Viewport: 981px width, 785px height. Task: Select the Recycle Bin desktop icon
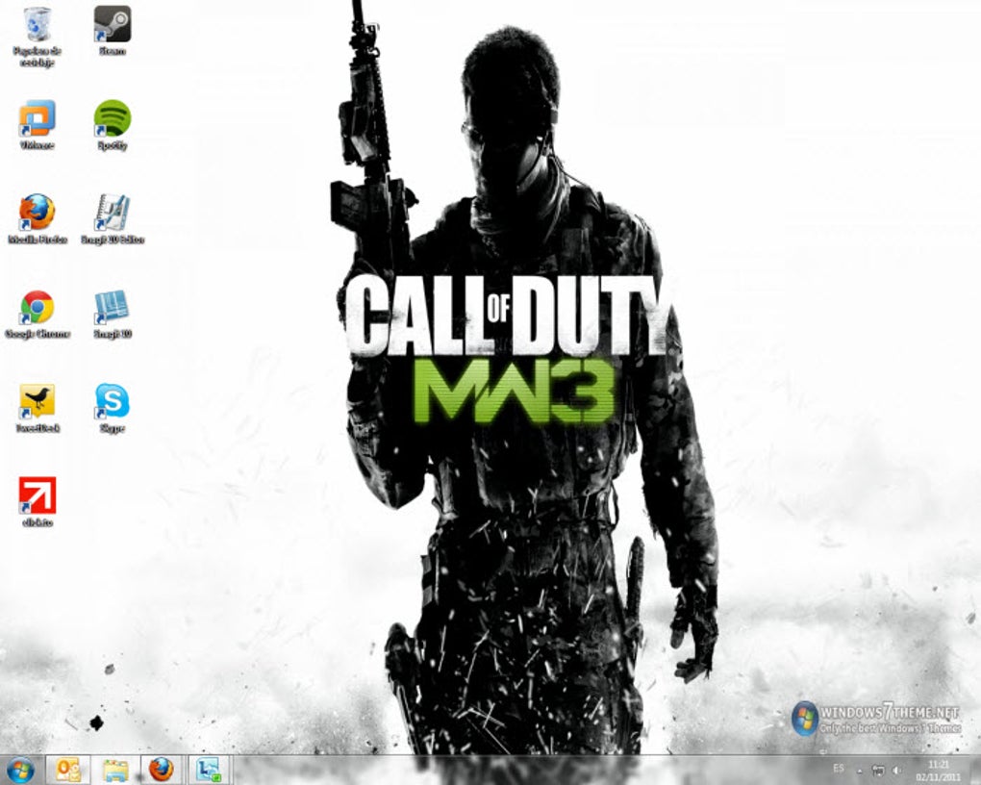[38, 25]
